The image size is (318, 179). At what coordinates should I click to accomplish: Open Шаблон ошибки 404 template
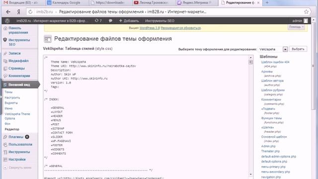point(275,62)
